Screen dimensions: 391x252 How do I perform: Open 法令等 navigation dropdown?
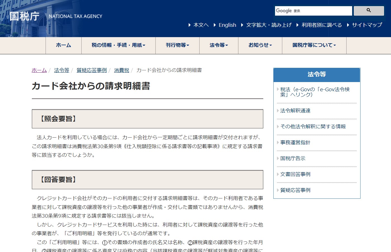(x=219, y=45)
